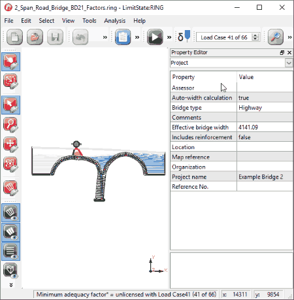Click the Undo arrow icon
This screenshot has width=294, height=300.
[x=80, y=37]
